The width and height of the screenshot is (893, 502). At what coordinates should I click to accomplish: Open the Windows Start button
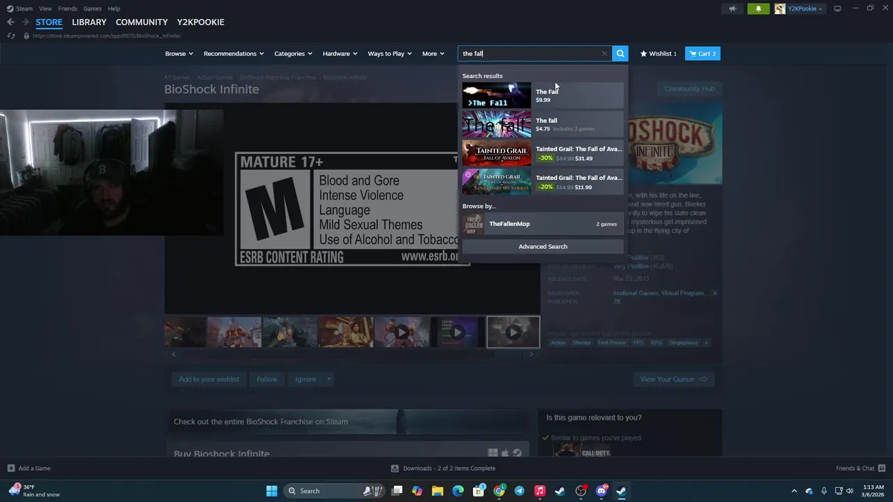click(271, 491)
